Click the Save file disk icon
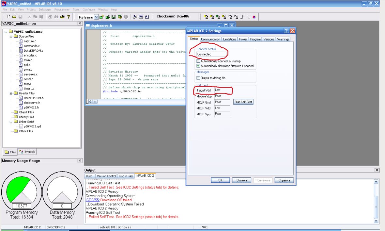 point(20,17)
